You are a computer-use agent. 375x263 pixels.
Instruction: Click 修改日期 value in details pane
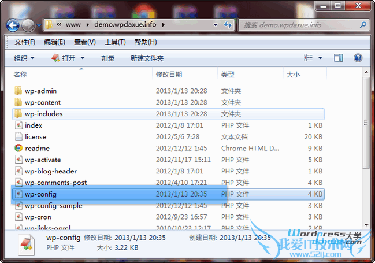pyautogui.click(x=140, y=238)
